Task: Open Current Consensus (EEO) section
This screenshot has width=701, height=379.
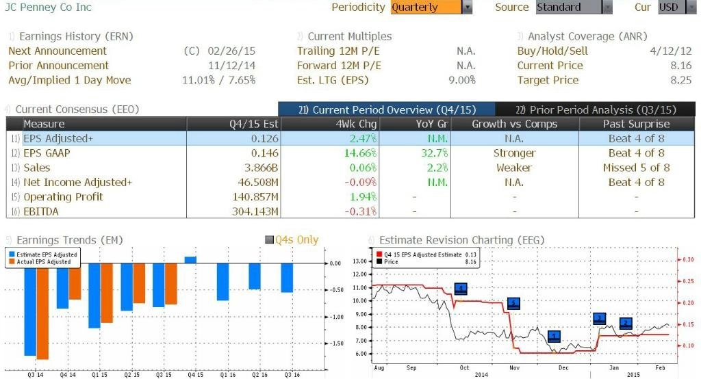Action: click(77, 109)
